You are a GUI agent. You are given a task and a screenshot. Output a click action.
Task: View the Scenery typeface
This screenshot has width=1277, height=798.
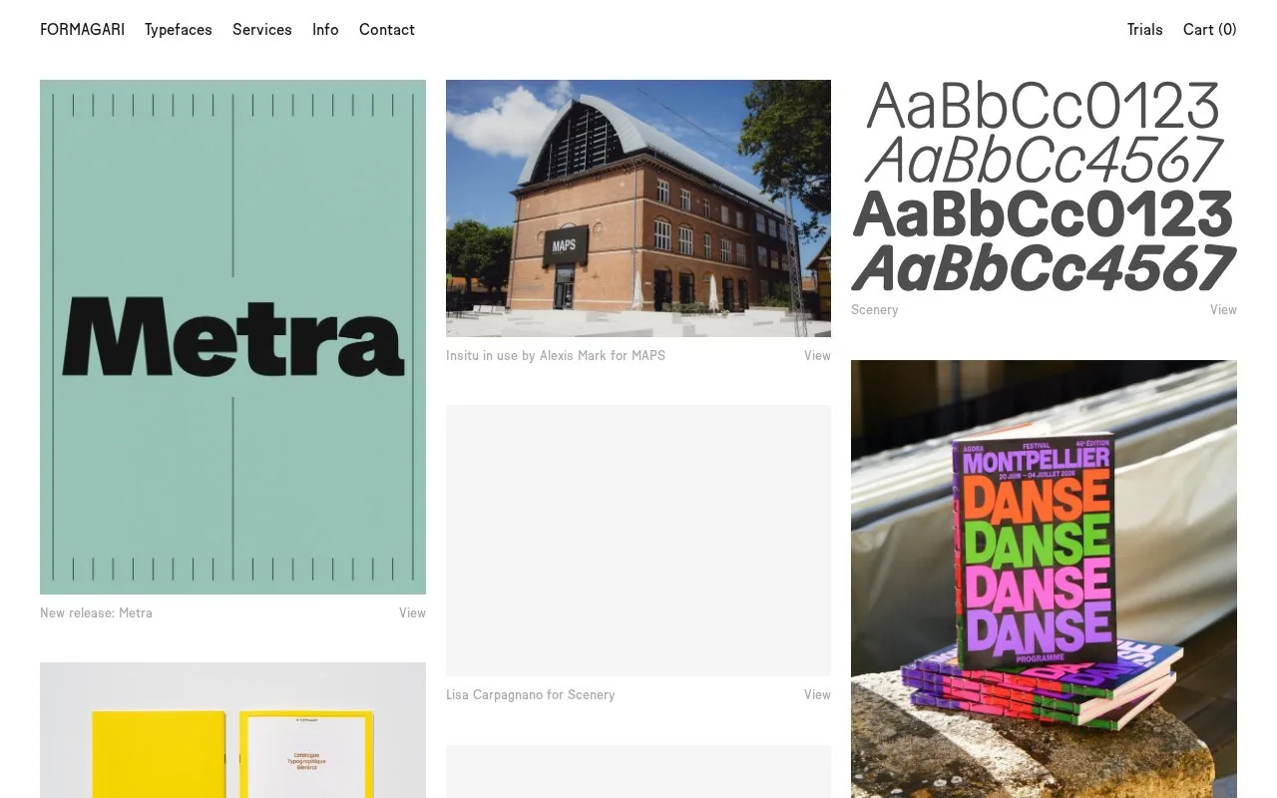1223,310
